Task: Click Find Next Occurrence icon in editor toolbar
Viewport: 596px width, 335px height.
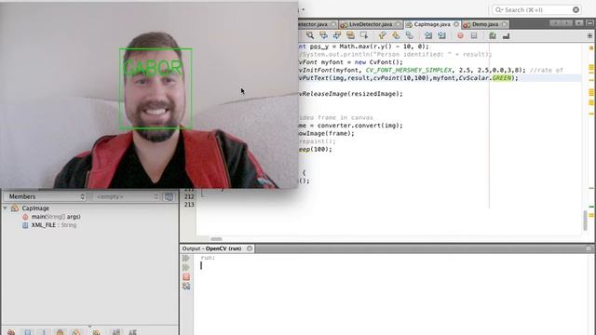Action: tap(337, 35)
